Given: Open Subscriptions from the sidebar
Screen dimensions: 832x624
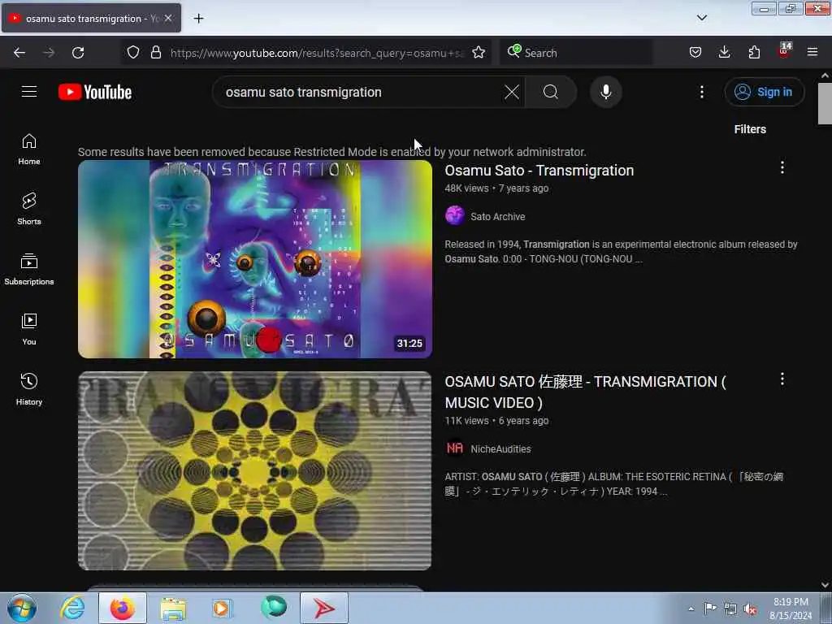Looking at the screenshot, I should (x=29, y=269).
